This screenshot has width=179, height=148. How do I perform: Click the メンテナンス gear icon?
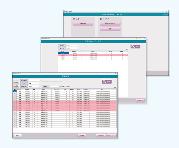pos(101,19)
